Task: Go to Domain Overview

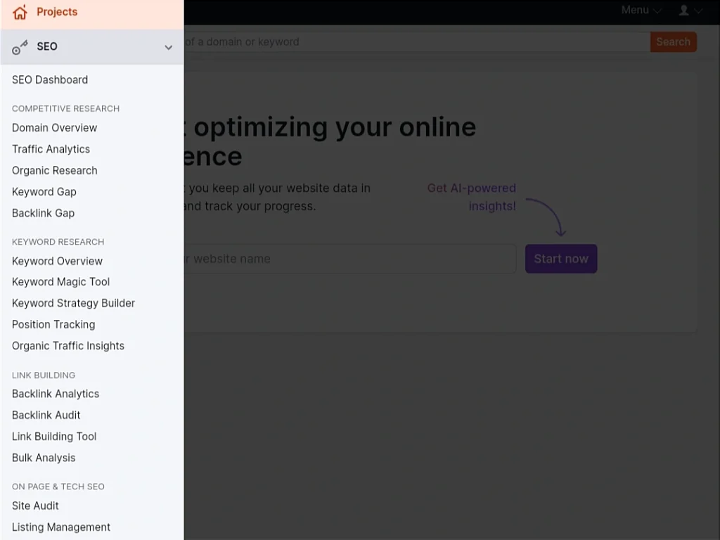Action: (54, 128)
